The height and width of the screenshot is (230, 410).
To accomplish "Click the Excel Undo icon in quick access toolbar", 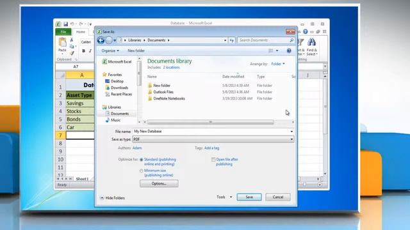I will (x=72, y=24).
